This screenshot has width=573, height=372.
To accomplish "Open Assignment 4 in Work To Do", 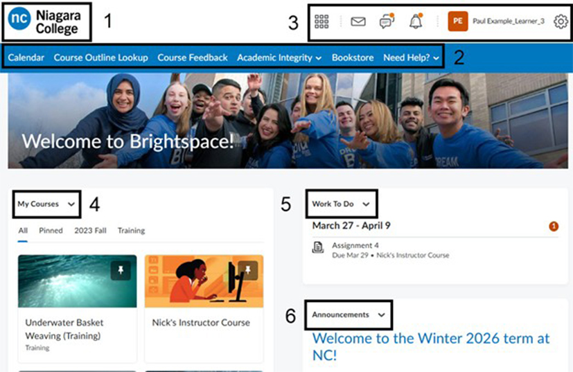I will click(x=355, y=245).
